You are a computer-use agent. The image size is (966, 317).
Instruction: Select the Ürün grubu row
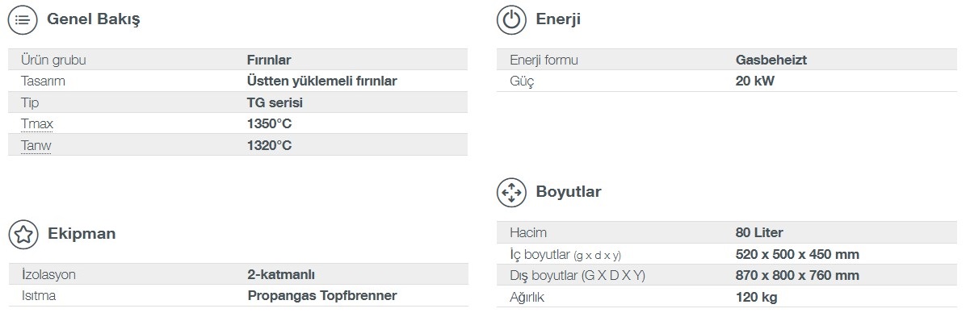[x=237, y=60]
